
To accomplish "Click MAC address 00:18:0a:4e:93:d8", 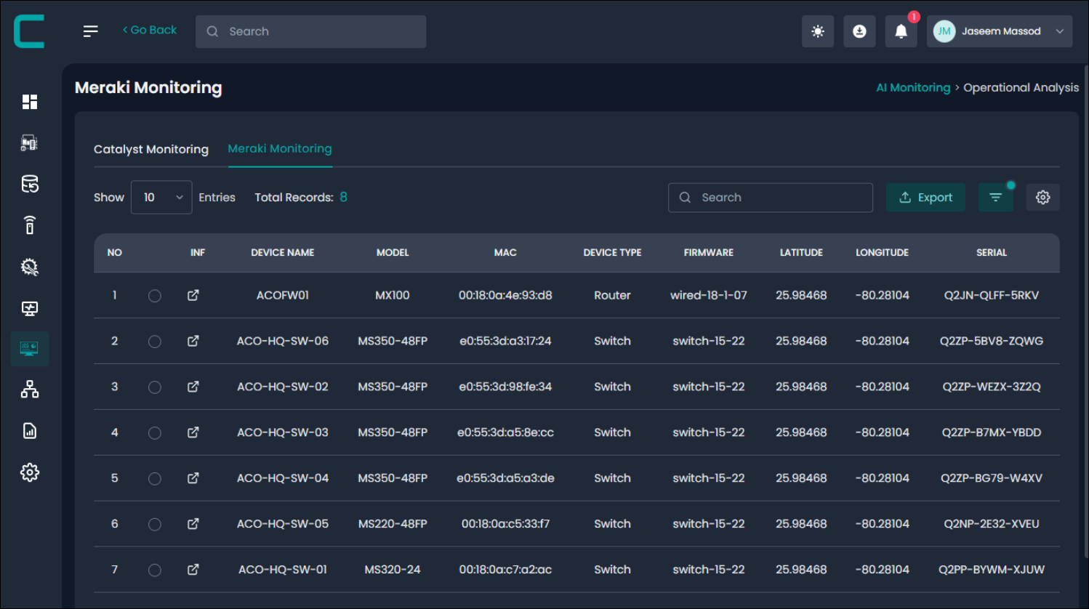I will click(505, 295).
